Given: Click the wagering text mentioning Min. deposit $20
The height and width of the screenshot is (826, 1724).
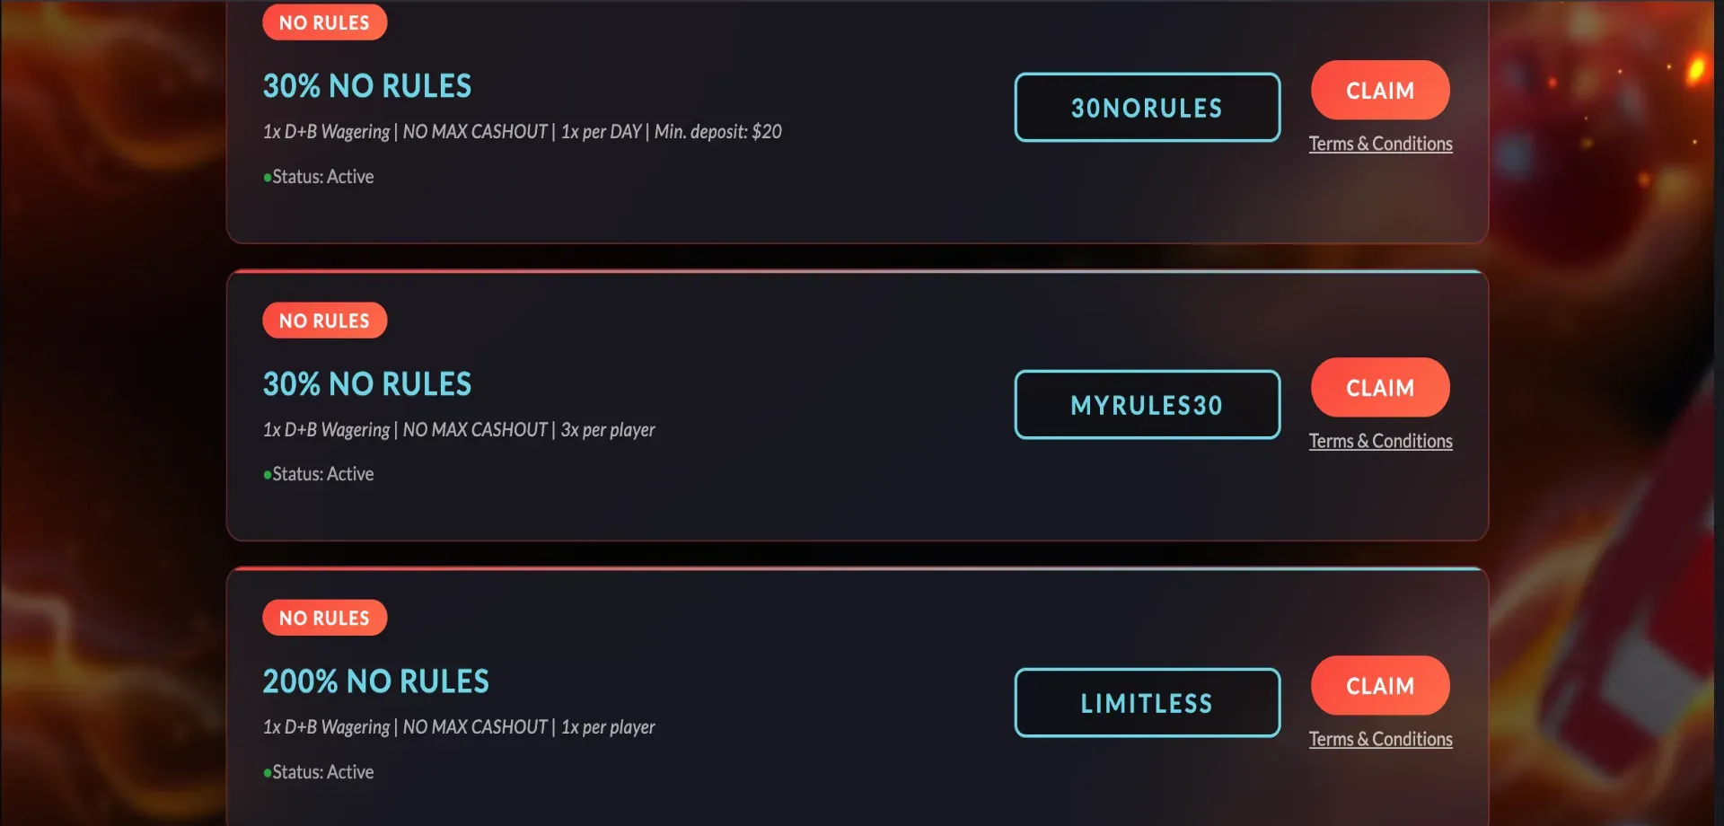Looking at the screenshot, I should (522, 132).
